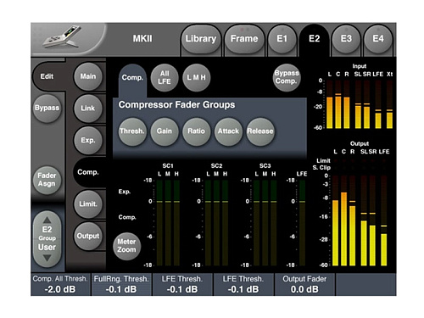Select the Comp. page in side column
The height and width of the screenshot is (318, 424).
(88, 172)
